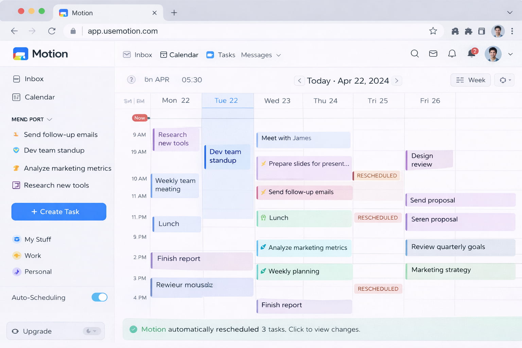Screen dimensions: 522x348
Task: Open search with the magnifying glass icon
Action: pos(415,54)
